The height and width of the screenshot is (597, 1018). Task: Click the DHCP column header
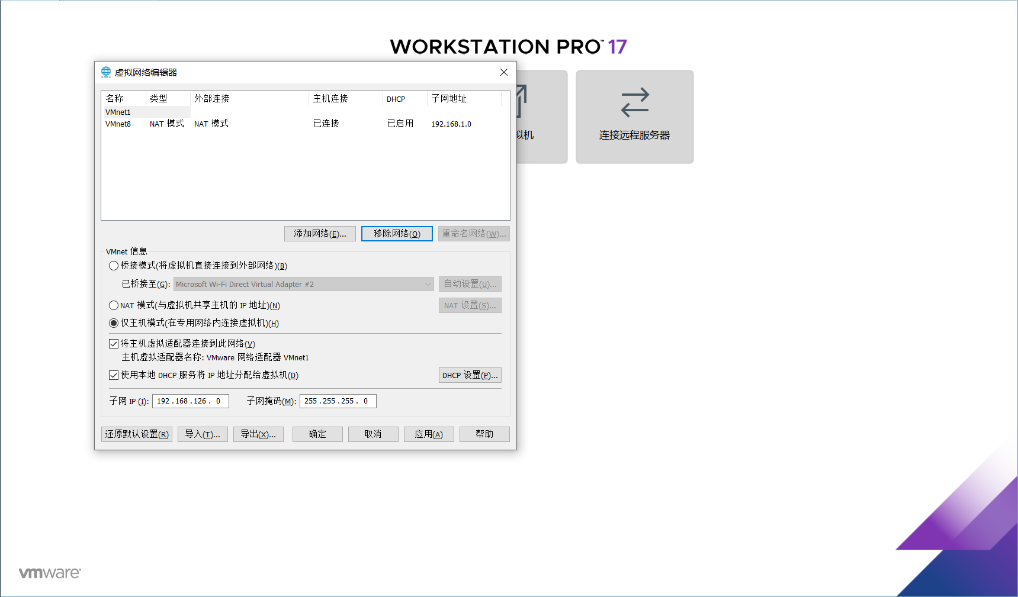405,99
